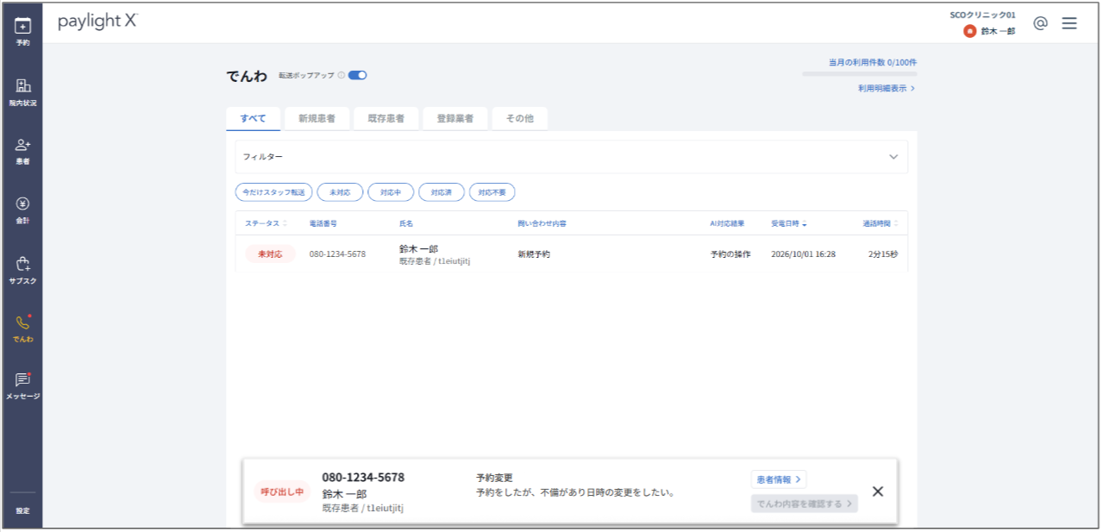Click monthly usage progress bar 0/100件
The height and width of the screenshot is (532, 1103).
pos(859,74)
